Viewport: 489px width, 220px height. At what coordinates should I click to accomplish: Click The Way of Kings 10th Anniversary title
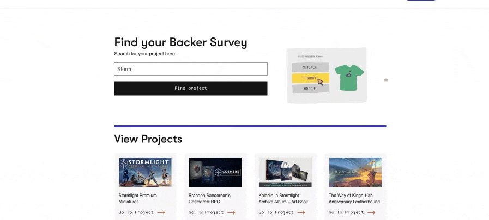pyautogui.click(x=354, y=199)
